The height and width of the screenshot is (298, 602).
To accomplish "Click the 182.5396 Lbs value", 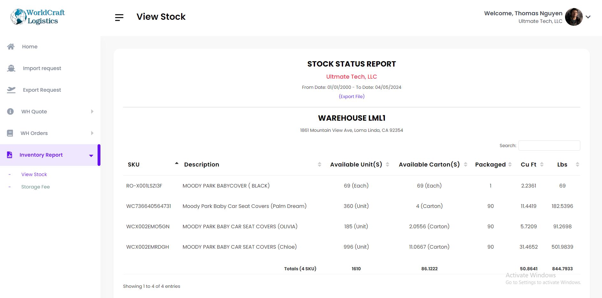I will pos(562,206).
